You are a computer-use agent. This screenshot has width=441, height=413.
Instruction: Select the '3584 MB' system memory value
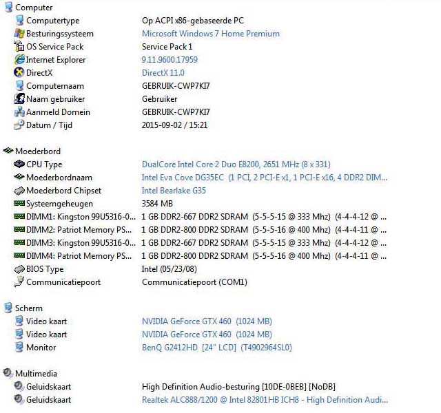tap(157, 204)
